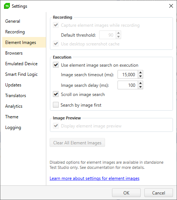Confirm settings with OK
This screenshot has height=200, width=177.
126,193
